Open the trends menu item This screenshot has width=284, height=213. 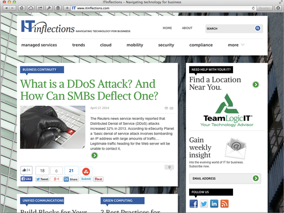pyautogui.click(x=78, y=45)
